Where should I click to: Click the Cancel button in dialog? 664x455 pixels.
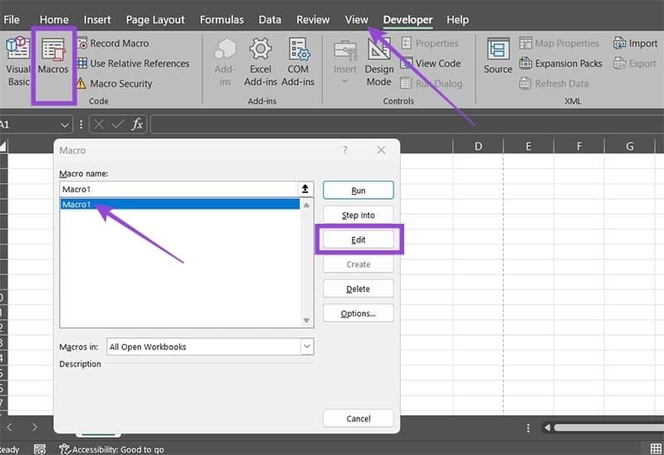click(358, 419)
